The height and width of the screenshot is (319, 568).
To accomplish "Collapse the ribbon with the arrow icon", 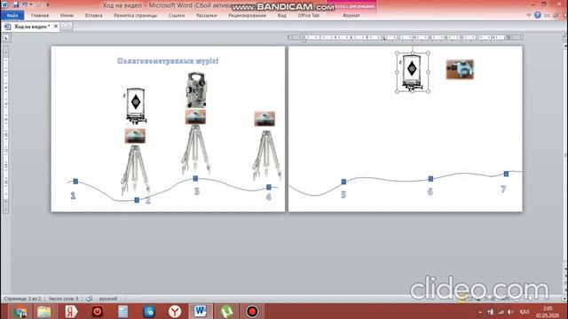I will [x=529, y=15].
